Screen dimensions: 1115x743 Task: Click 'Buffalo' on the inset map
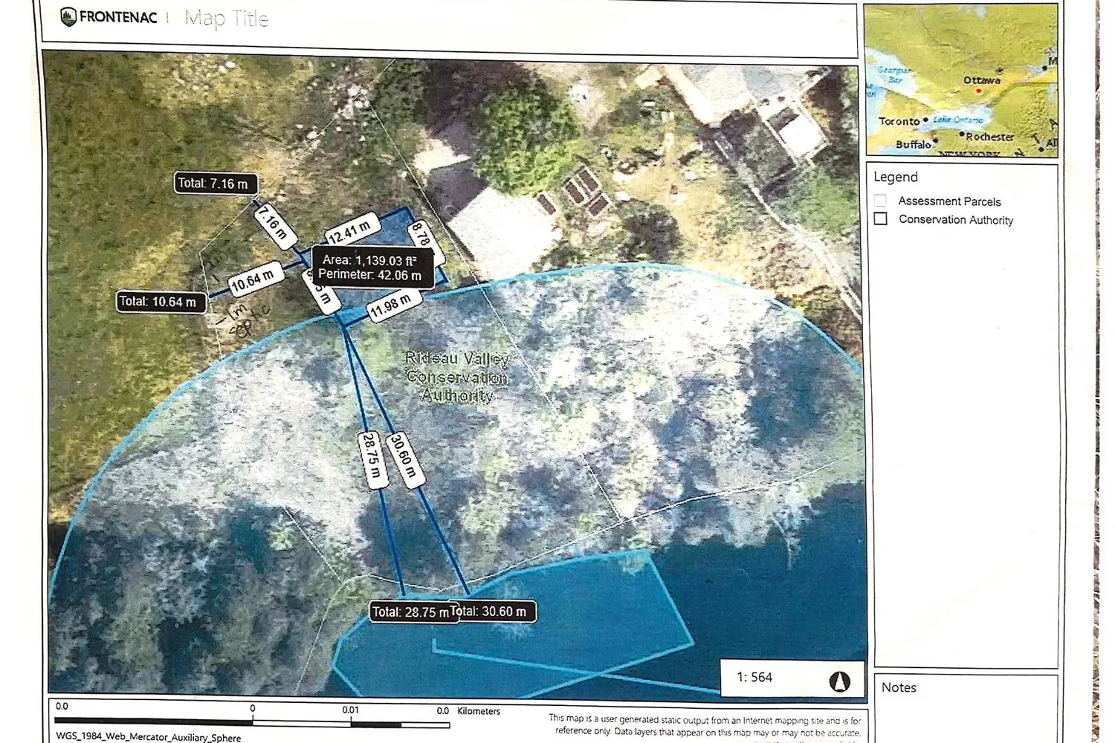914,144
